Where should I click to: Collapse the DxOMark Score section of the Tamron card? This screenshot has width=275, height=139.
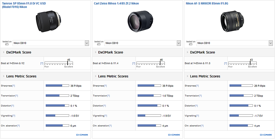pos(4,52)
